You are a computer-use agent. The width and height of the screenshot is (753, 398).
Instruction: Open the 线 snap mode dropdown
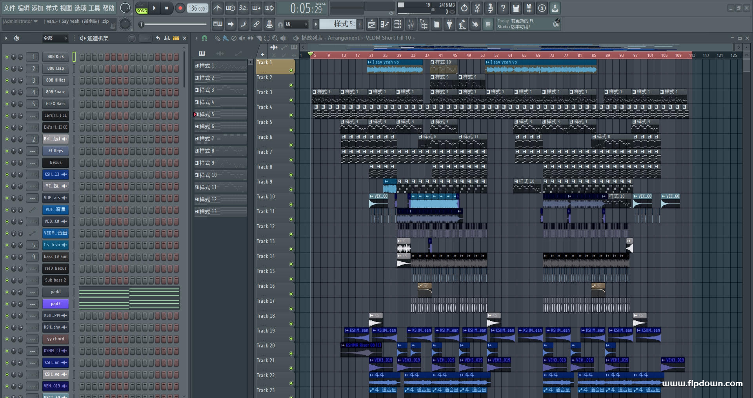(296, 24)
